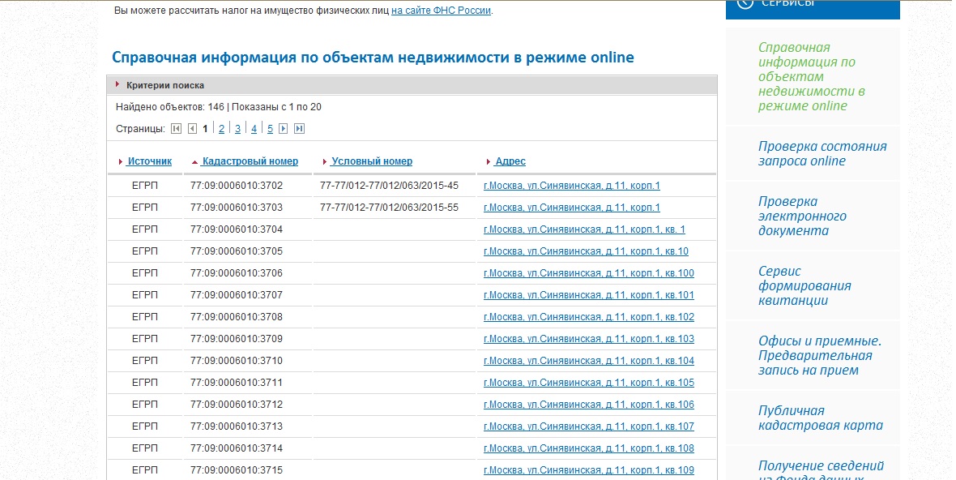Open the 'на сайте ФНС России' link

441,11
